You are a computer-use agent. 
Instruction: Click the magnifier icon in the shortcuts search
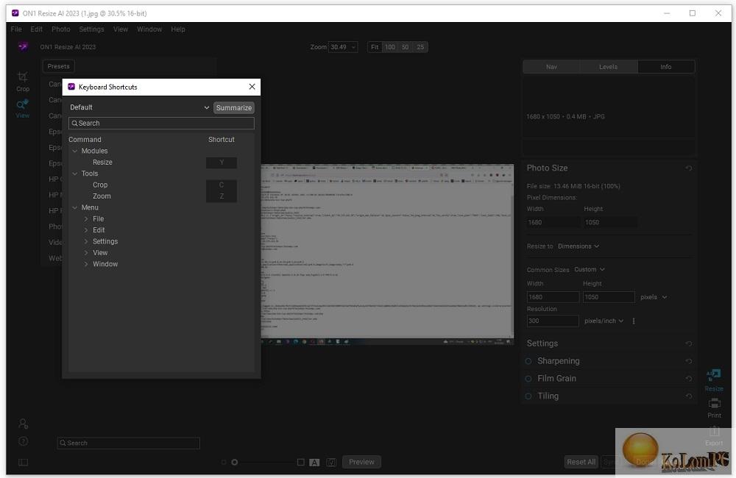point(74,124)
